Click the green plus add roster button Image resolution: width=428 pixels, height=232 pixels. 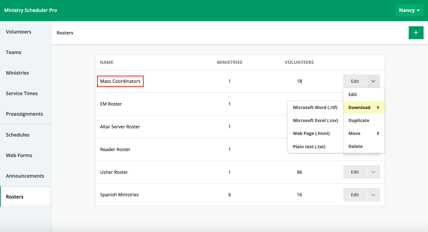coord(416,33)
